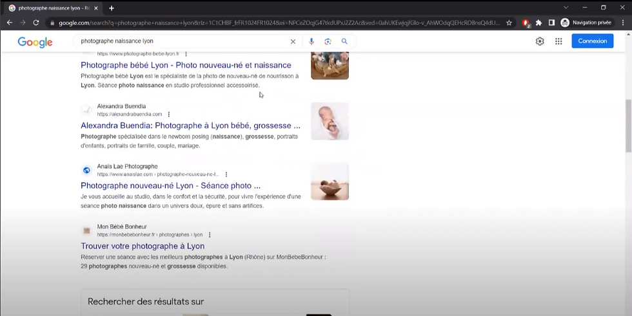The image size is (632, 316).
Task: Open the tab search chevron
Action: pos(566,7)
